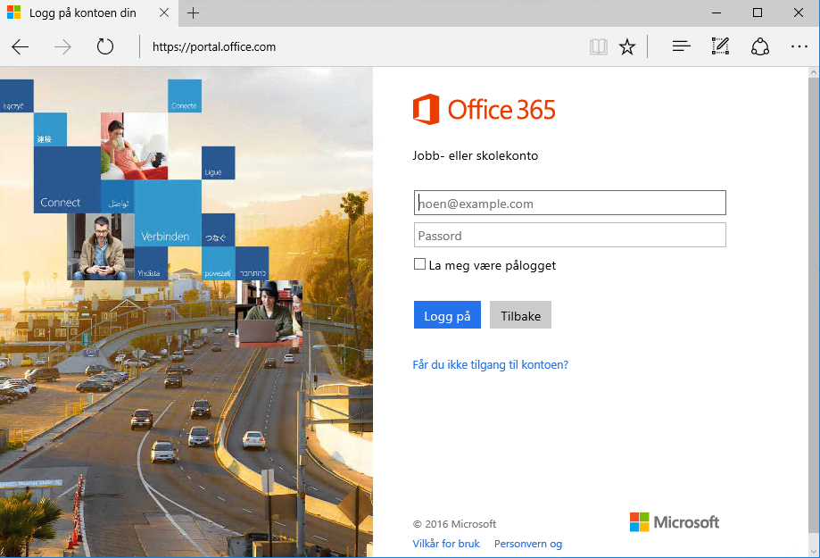Click the scrollbar up arrow

click(x=814, y=72)
